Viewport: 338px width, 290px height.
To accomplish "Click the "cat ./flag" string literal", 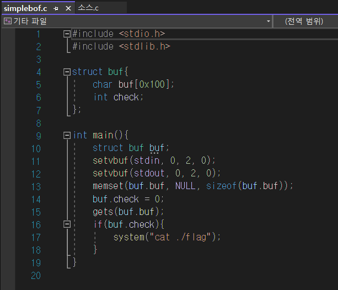I will coord(180,237).
